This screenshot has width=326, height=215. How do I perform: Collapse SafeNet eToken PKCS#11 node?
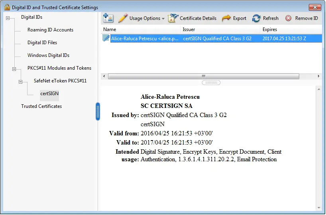[20, 82]
